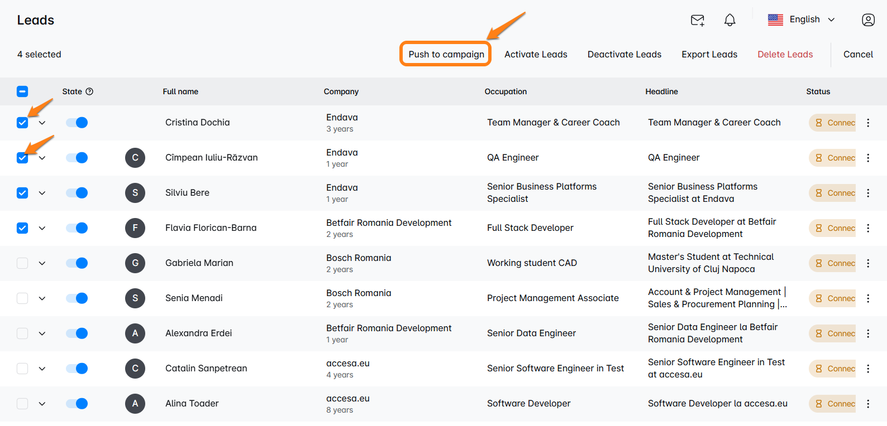
Task: Click Push to campaign
Action: click(446, 54)
